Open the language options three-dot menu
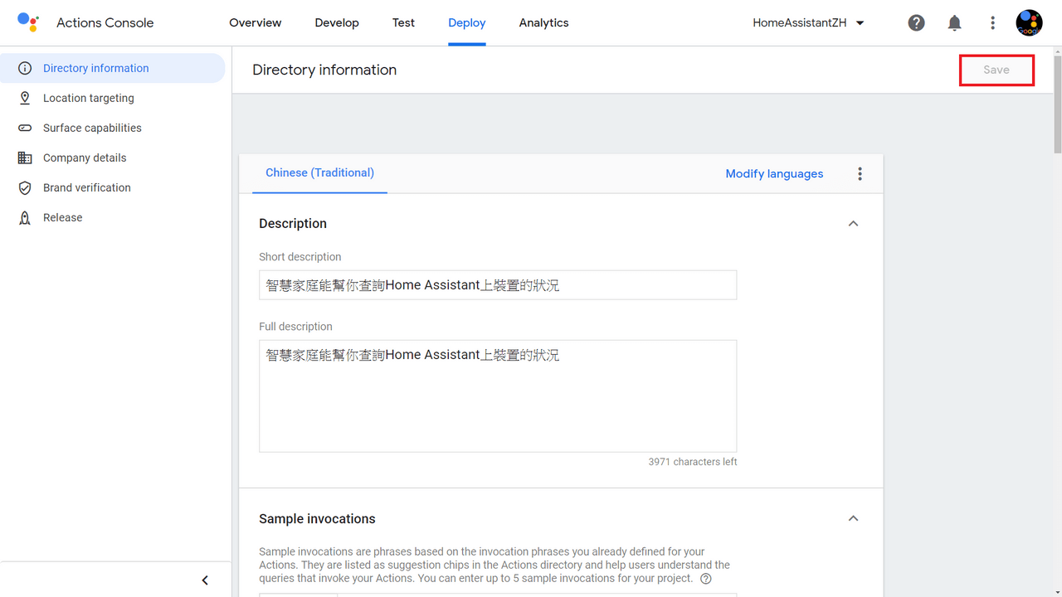1062x597 pixels. point(860,173)
